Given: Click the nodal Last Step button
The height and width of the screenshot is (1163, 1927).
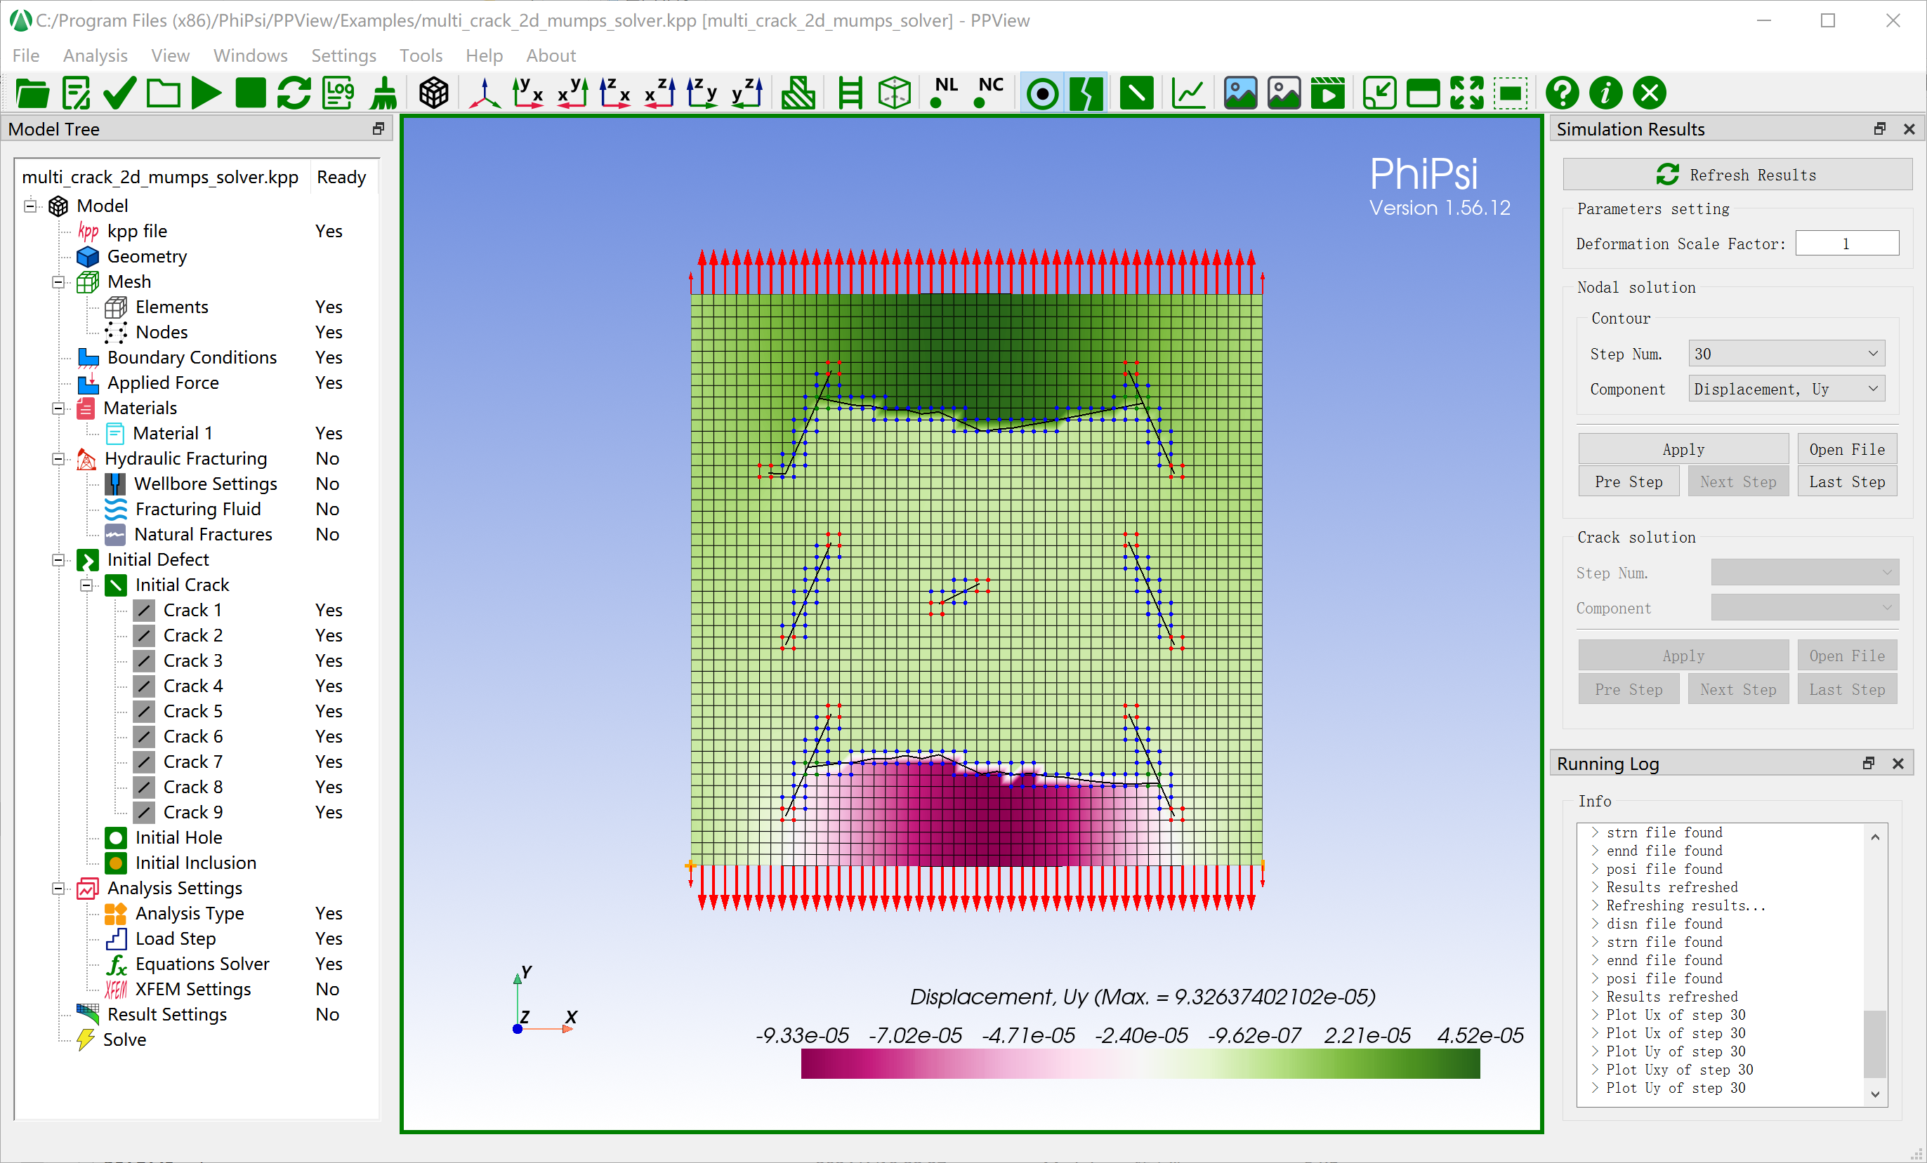Looking at the screenshot, I should [x=1846, y=482].
